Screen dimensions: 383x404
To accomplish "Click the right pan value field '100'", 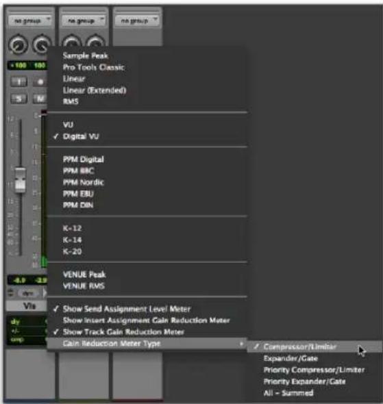I will [x=39, y=66].
